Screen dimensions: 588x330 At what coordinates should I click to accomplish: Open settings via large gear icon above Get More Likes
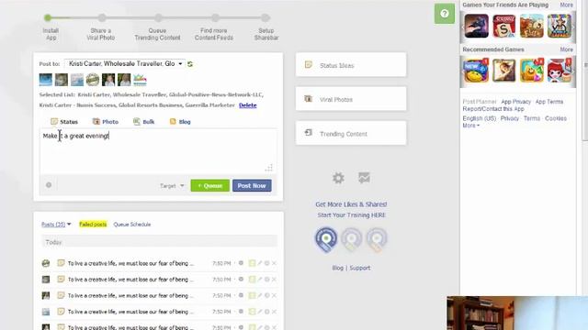(338, 178)
